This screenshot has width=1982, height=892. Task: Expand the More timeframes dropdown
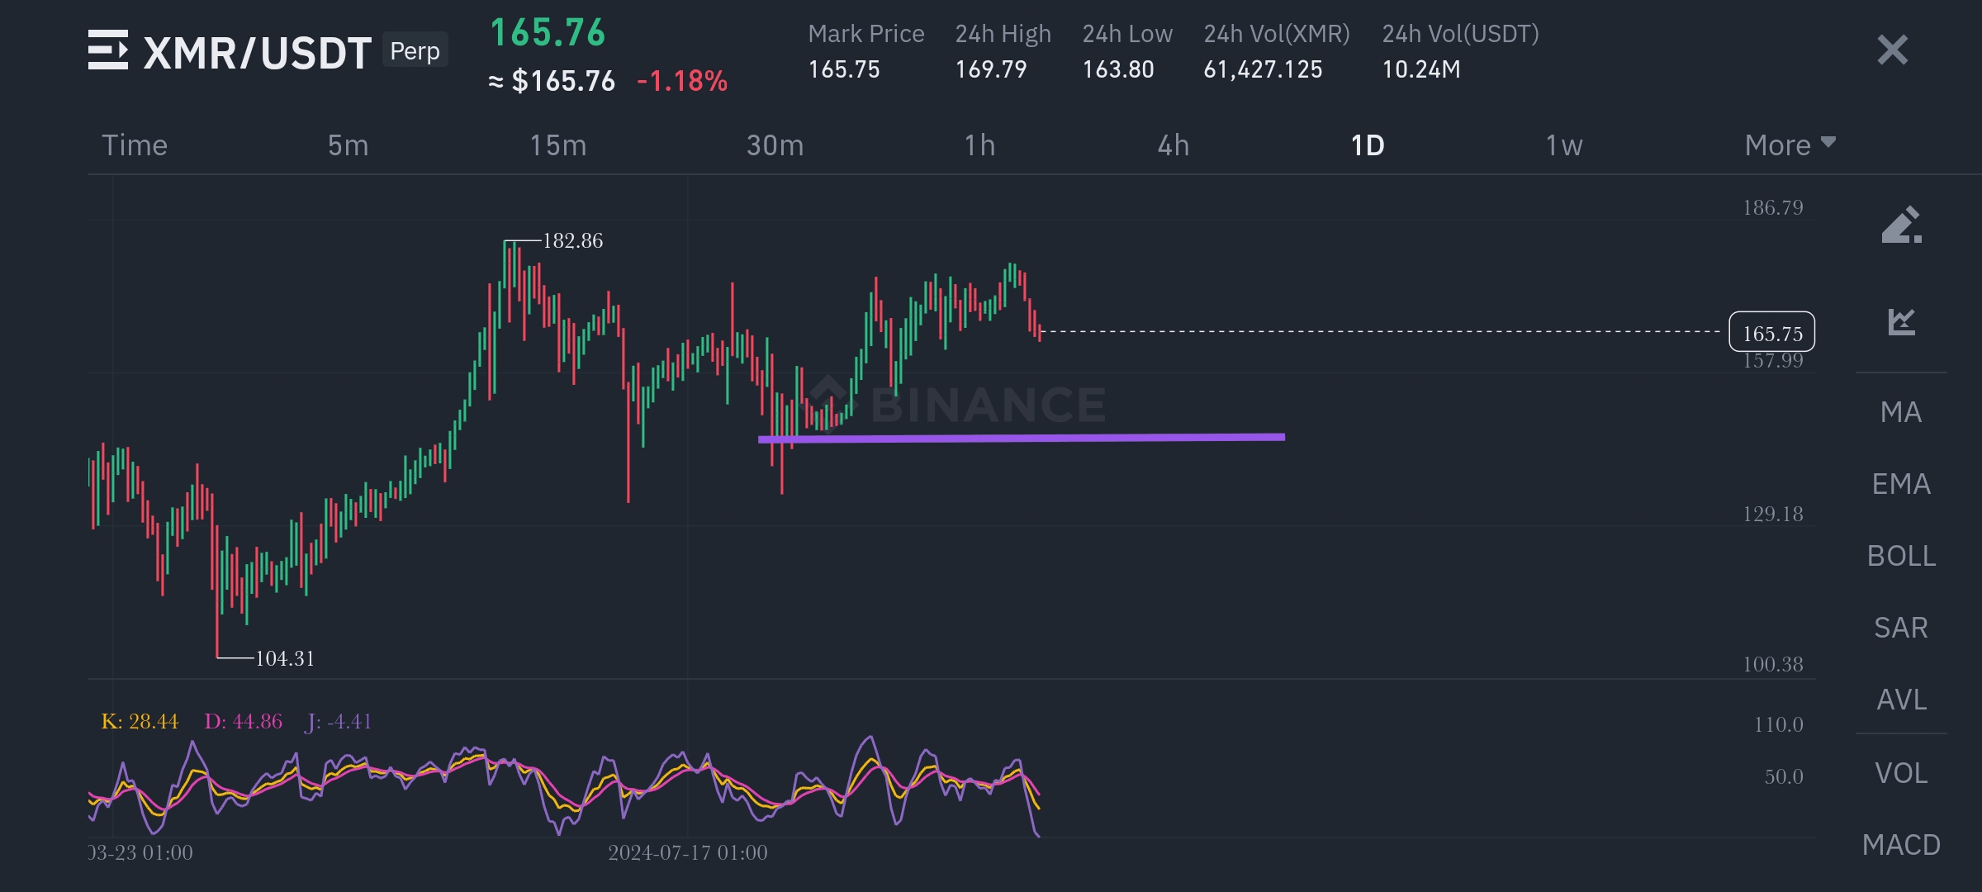(x=1789, y=145)
